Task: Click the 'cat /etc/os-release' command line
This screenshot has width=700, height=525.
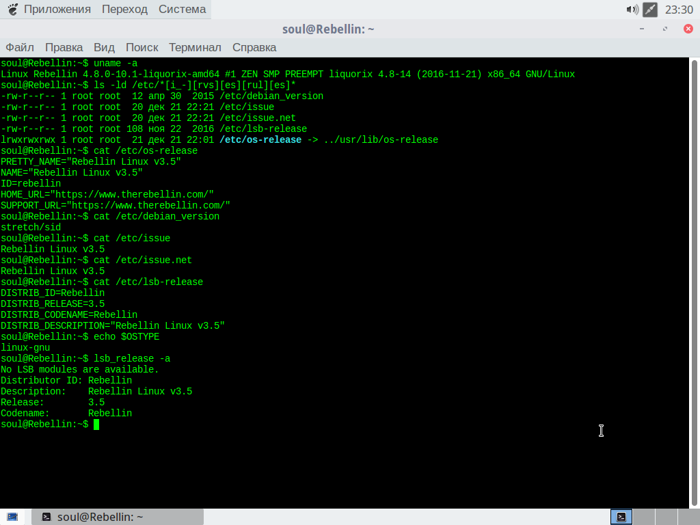Action: (99, 151)
